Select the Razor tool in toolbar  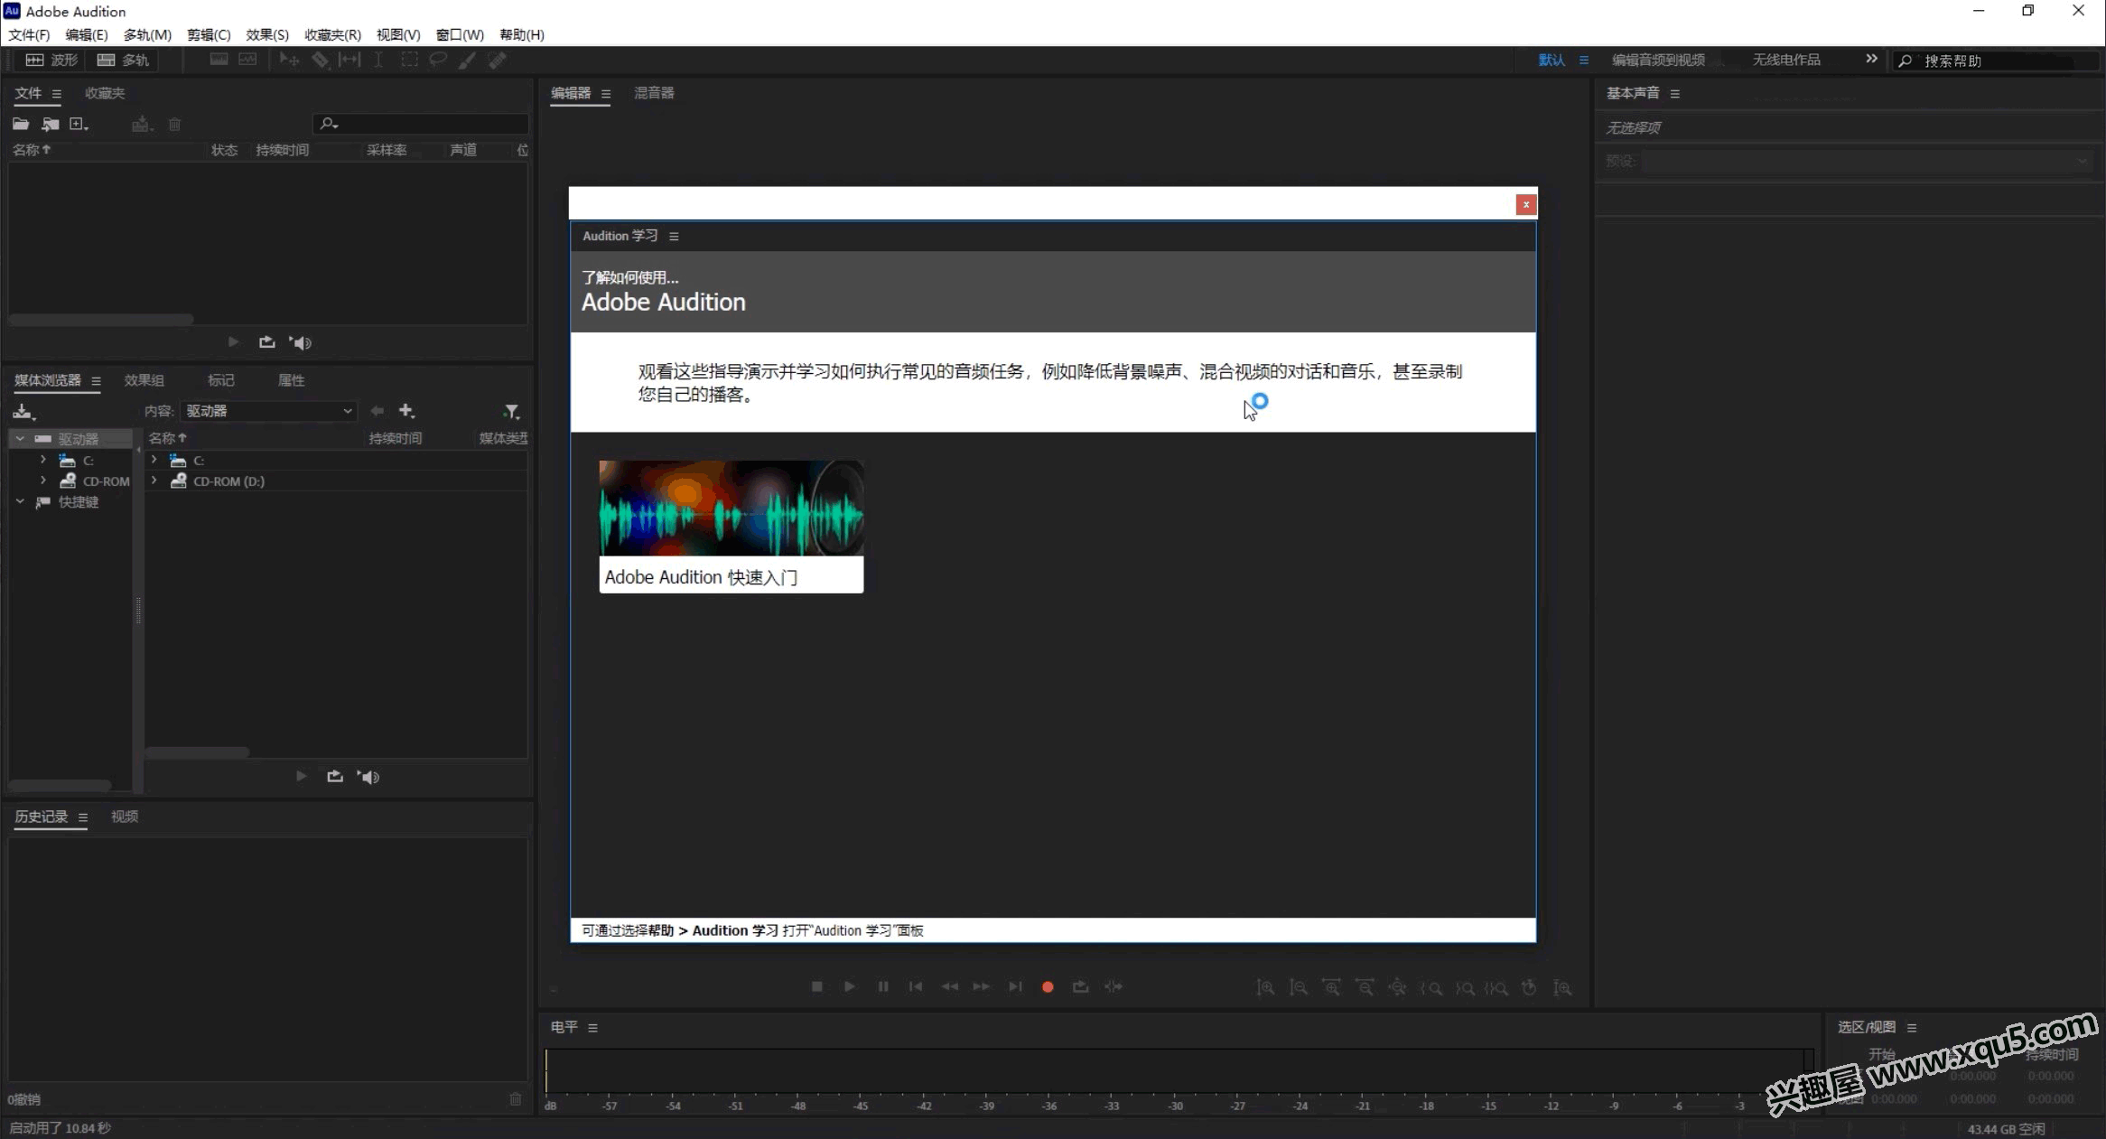tap(320, 60)
